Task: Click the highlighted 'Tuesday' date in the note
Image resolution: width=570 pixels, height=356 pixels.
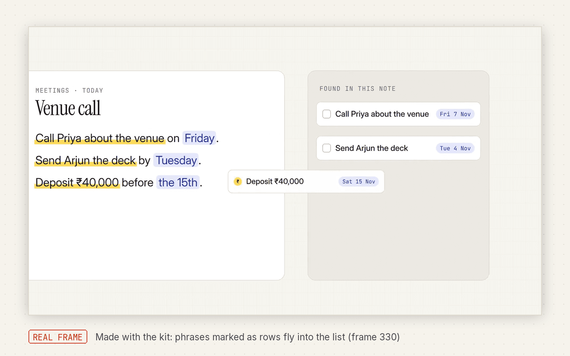Action: coord(176,160)
